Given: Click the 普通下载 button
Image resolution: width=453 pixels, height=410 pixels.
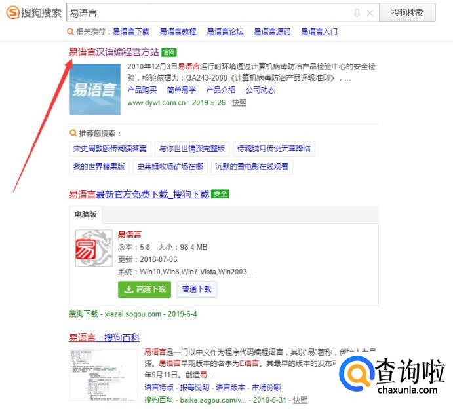Looking at the screenshot, I should click(x=197, y=289).
